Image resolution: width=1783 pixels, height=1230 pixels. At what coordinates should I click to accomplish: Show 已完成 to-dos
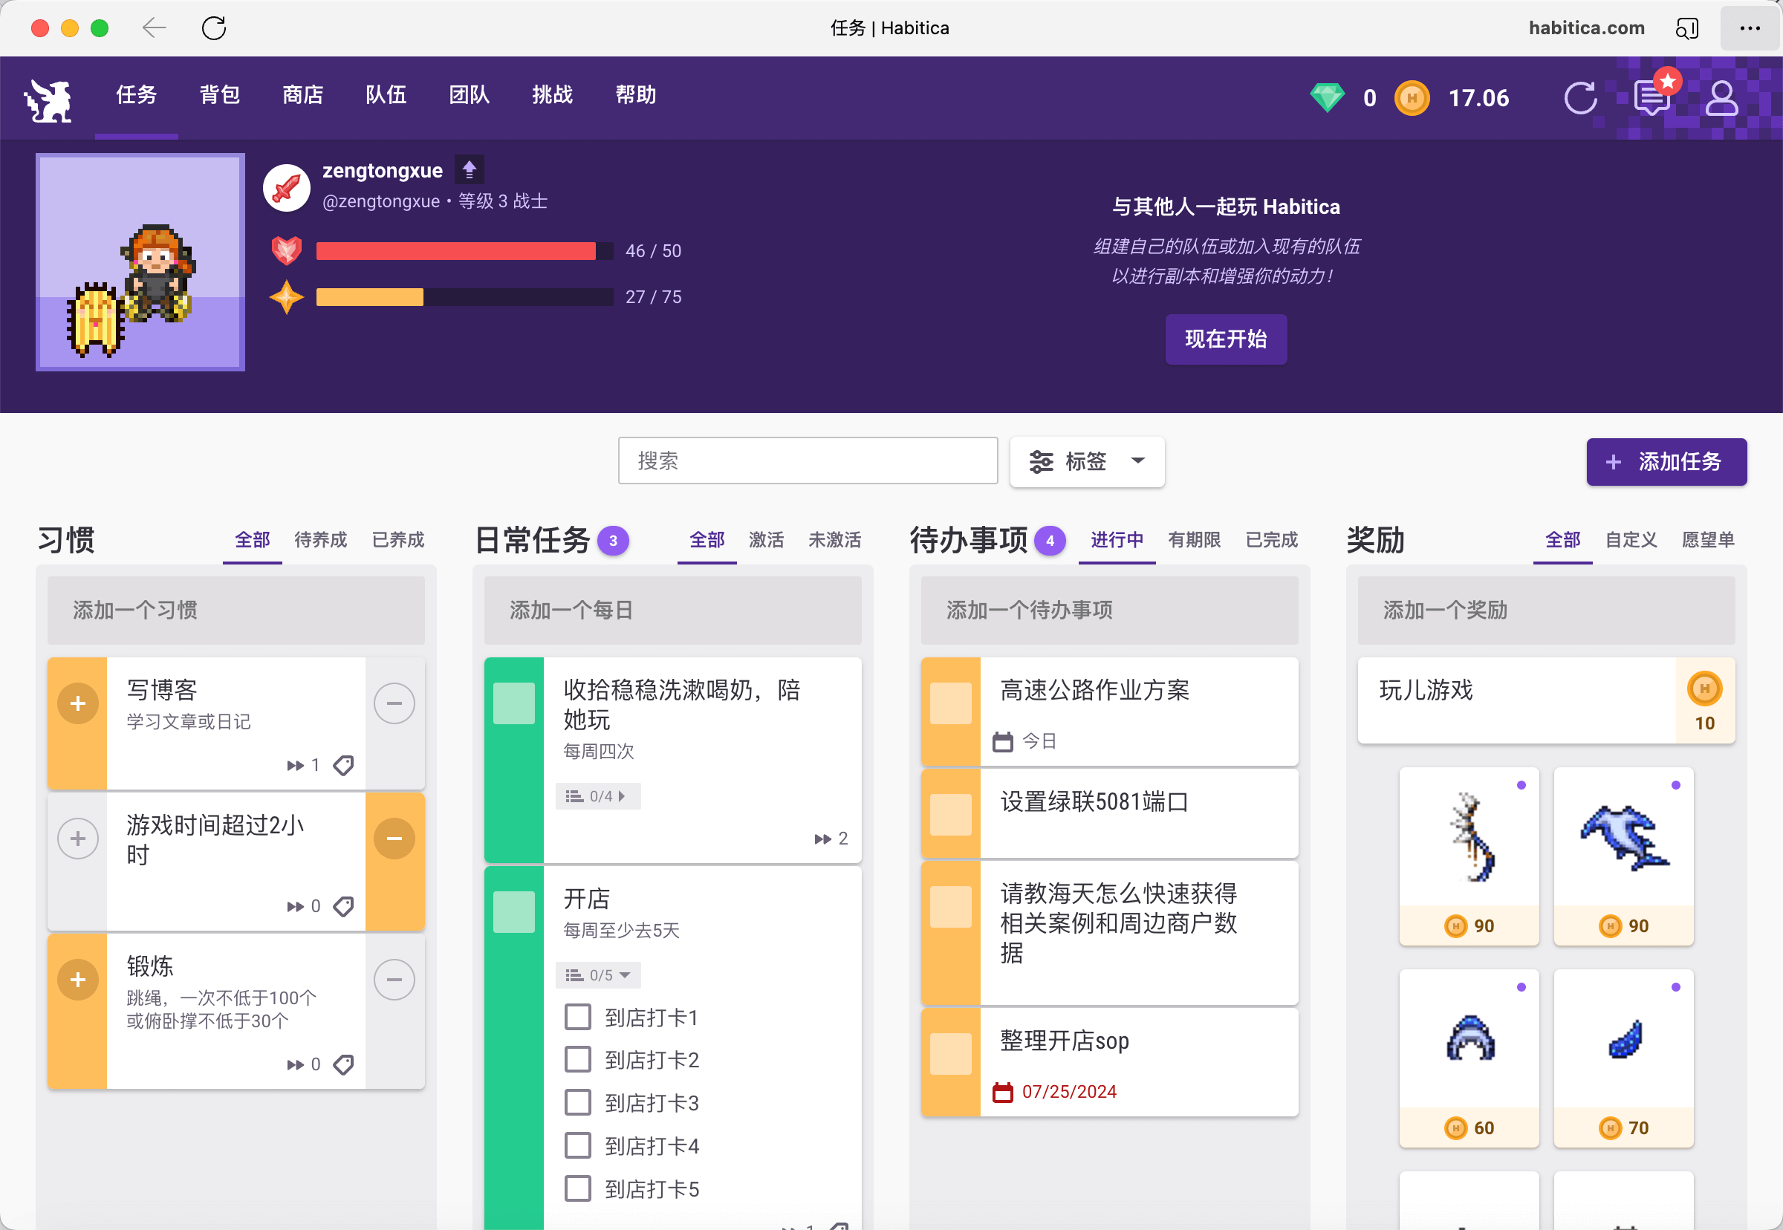tap(1271, 539)
